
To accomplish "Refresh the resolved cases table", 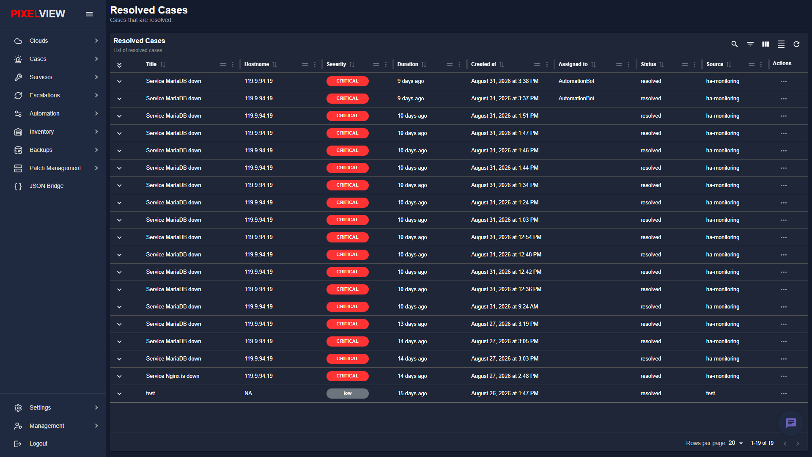I will (796, 44).
